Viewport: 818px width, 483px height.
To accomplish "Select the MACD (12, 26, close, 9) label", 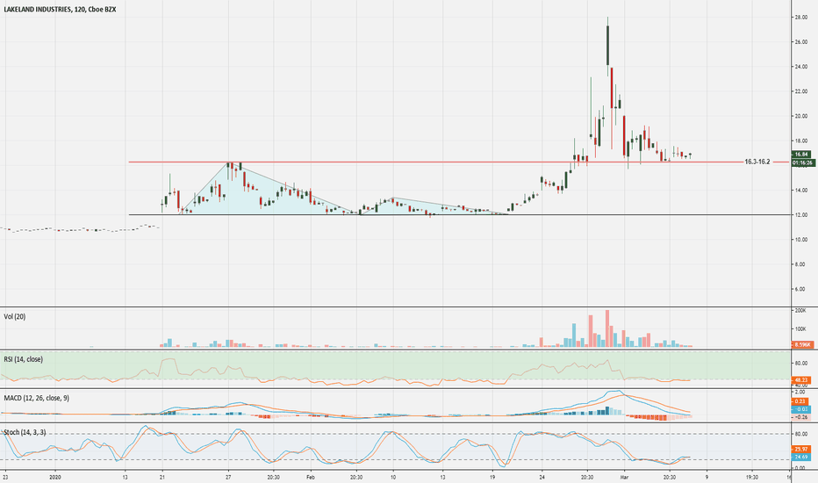I will tap(37, 398).
